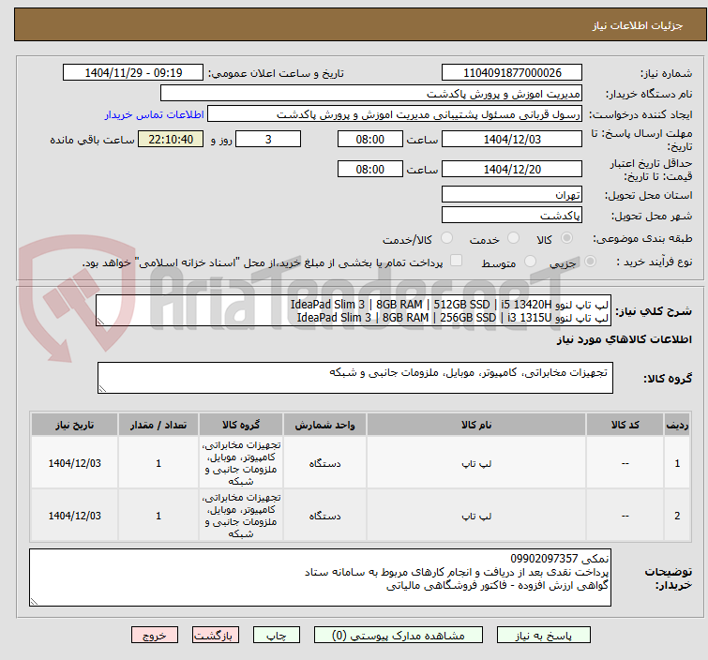Click the شهر محل تحویل field پاکدشت
The height and width of the screenshot is (660, 708).
pos(512,216)
